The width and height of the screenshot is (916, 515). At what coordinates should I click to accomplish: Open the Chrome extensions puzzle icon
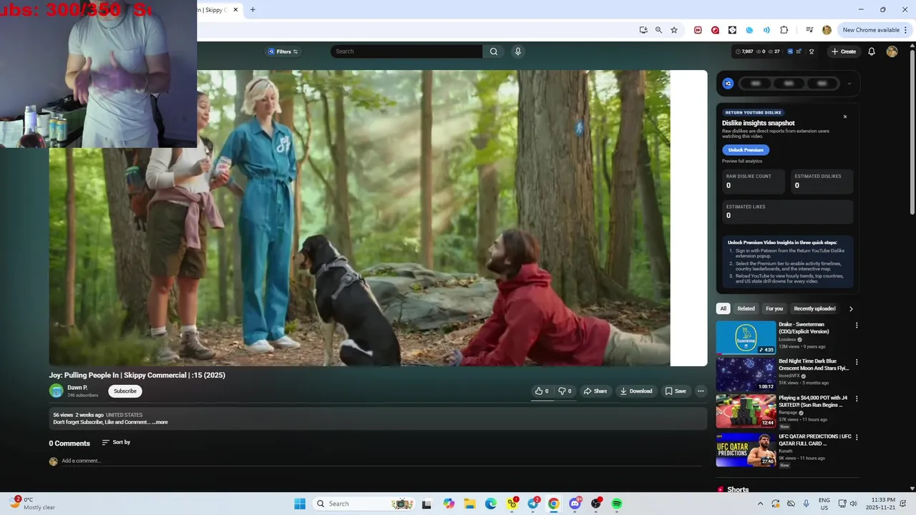[x=784, y=30]
